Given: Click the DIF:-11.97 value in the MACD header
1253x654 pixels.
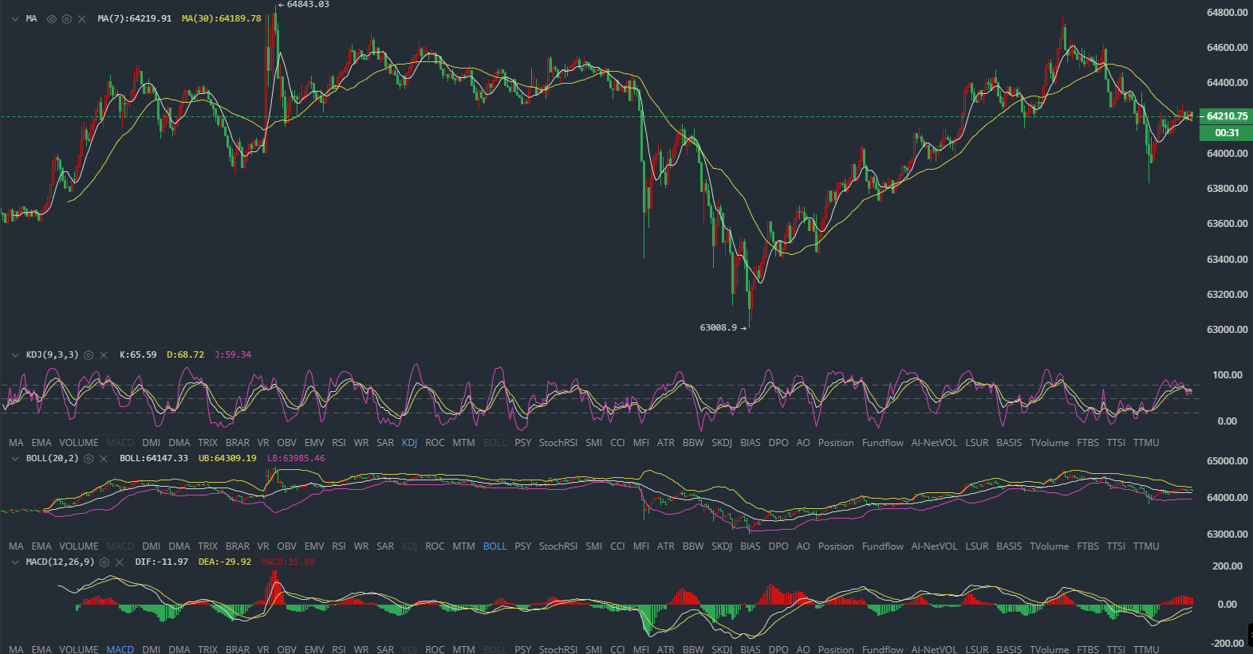Looking at the screenshot, I should click(x=162, y=562).
